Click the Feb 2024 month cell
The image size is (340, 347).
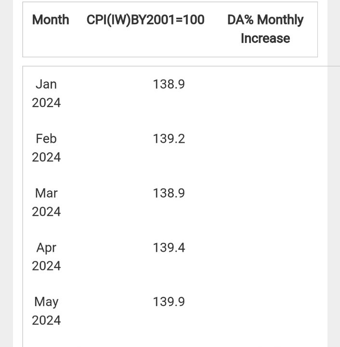click(46, 148)
